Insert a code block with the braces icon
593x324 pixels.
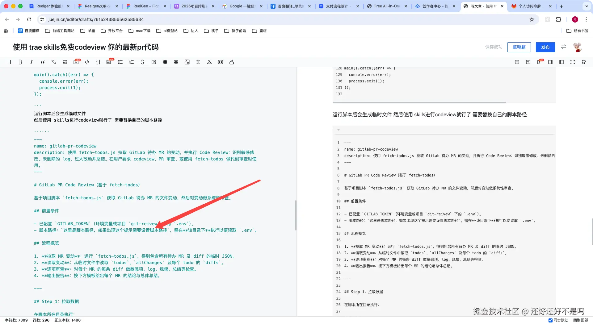tap(98, 62)
